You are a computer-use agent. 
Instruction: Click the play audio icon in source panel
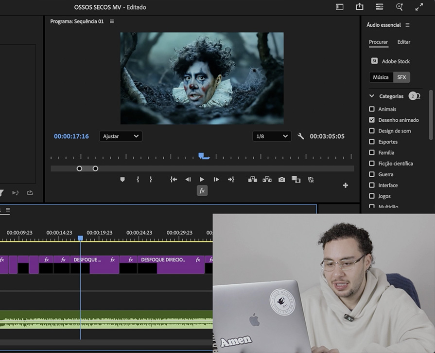coord(16,193)
